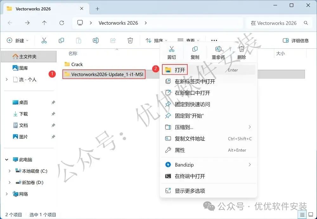Click chevron before Vectorworks 2026 in path
The height and width of the screenshot is (219, 317).
coord(91,23)
